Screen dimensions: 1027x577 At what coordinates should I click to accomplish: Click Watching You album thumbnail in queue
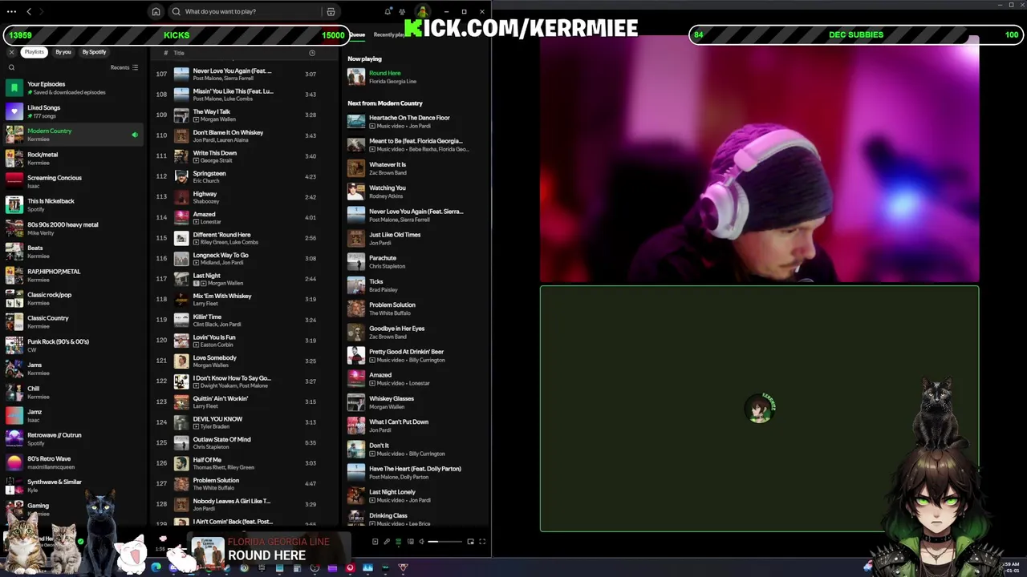(x=356, y=192)
